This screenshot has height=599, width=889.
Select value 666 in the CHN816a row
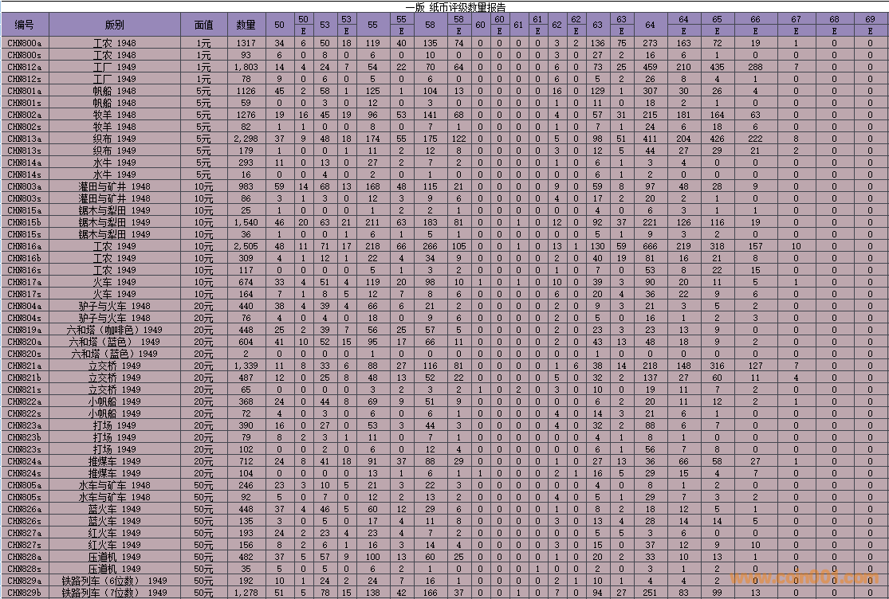pos(650,246)
